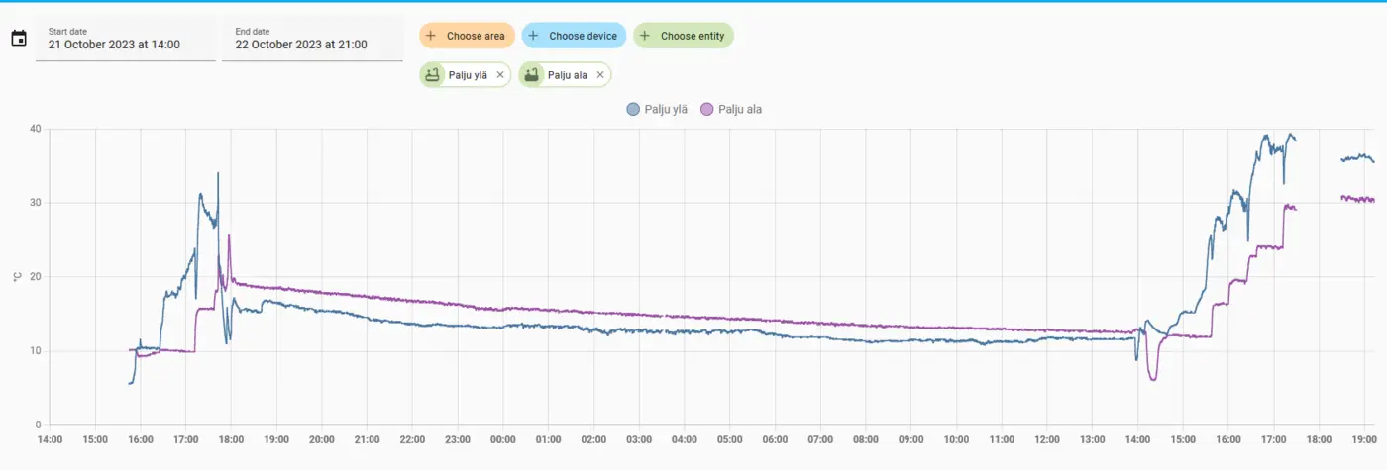Screen dimensions: 1387x470
Task: Click plus icon on Choose area chip
Action: click(x=430, y=36)
